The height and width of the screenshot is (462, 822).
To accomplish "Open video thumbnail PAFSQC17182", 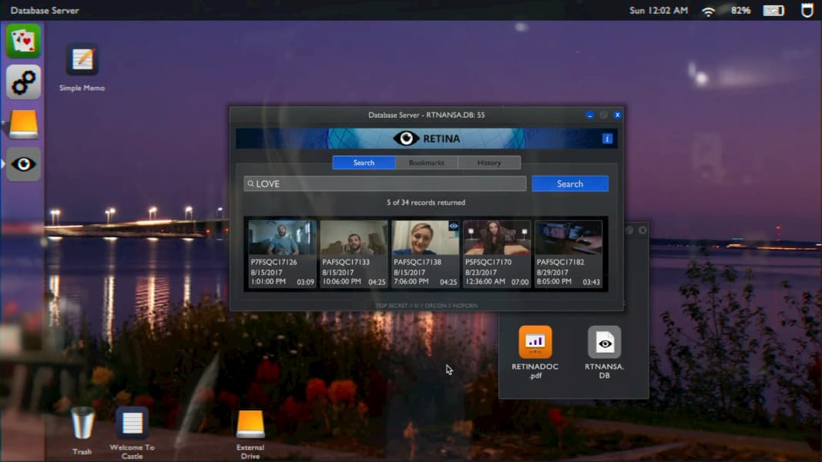I will [569, 253].
